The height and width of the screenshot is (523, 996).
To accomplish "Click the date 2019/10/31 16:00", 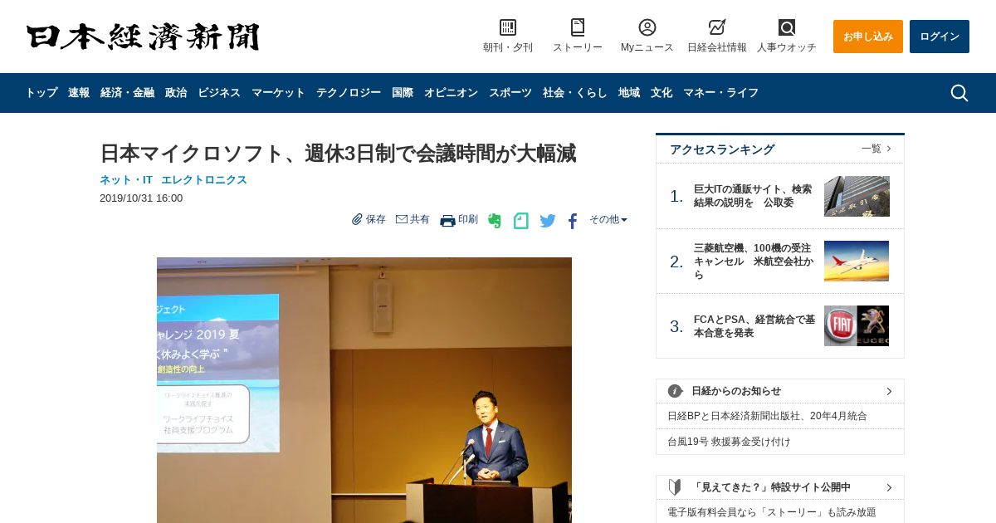I will point(141,198).
